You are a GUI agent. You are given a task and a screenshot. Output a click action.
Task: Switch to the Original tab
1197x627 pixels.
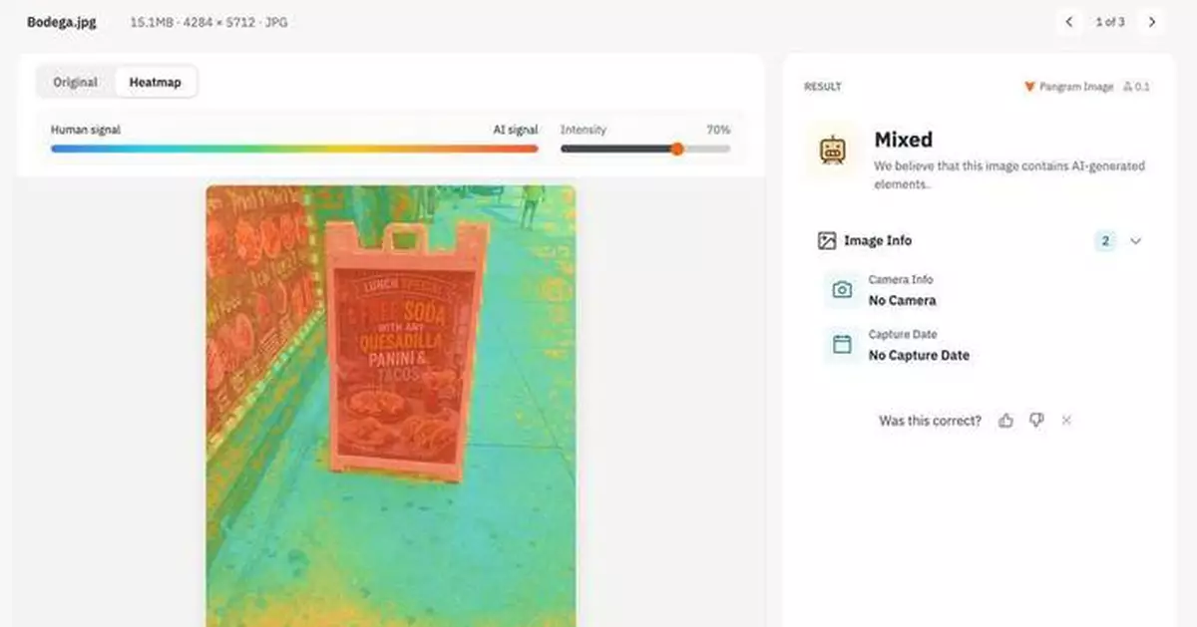pyautogui.click(x=76, y=83)
